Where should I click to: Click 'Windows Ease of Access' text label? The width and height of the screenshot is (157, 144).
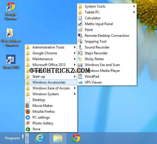51,88
